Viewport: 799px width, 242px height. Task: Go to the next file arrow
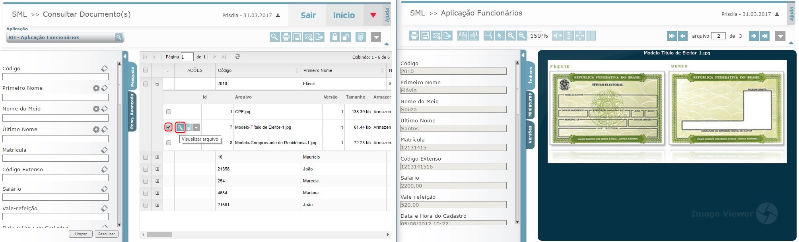(x=753, y=36)
